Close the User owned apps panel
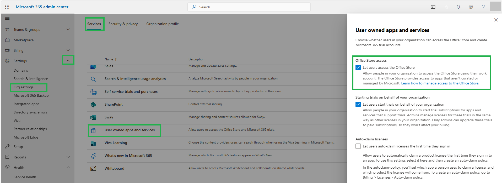The height and width of the screenshot is (183, 502). [x=496, y=20]
